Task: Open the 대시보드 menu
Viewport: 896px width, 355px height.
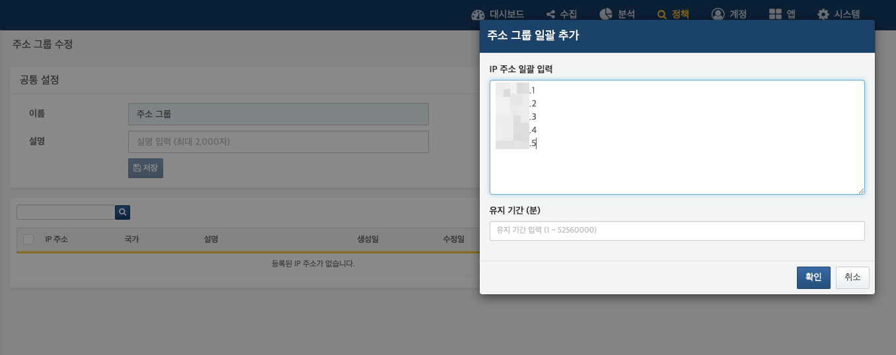Action: [x=498, y=14]
